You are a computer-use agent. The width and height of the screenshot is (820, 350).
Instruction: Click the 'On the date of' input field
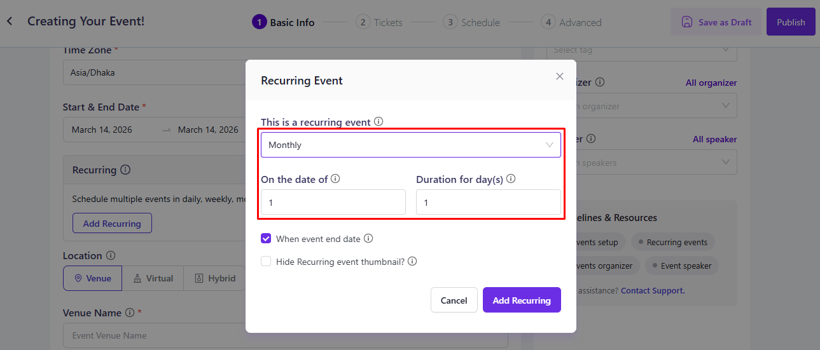point(333,202)
